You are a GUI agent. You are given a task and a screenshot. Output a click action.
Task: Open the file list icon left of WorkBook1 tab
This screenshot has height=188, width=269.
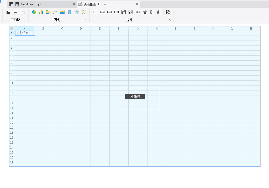(11, 4)
